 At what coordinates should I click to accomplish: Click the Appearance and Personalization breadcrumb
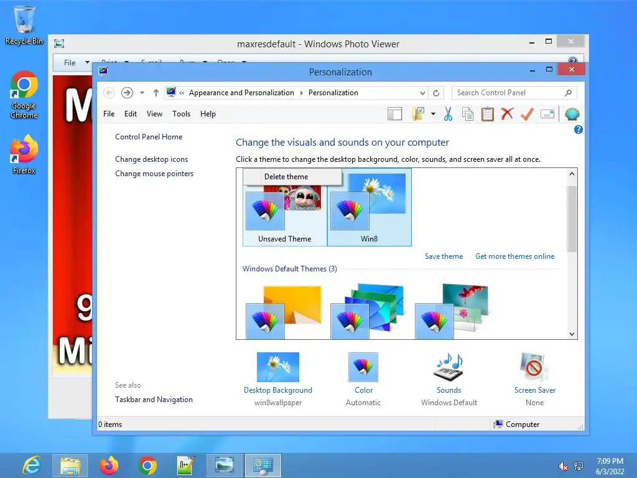(x=241, y=93)
